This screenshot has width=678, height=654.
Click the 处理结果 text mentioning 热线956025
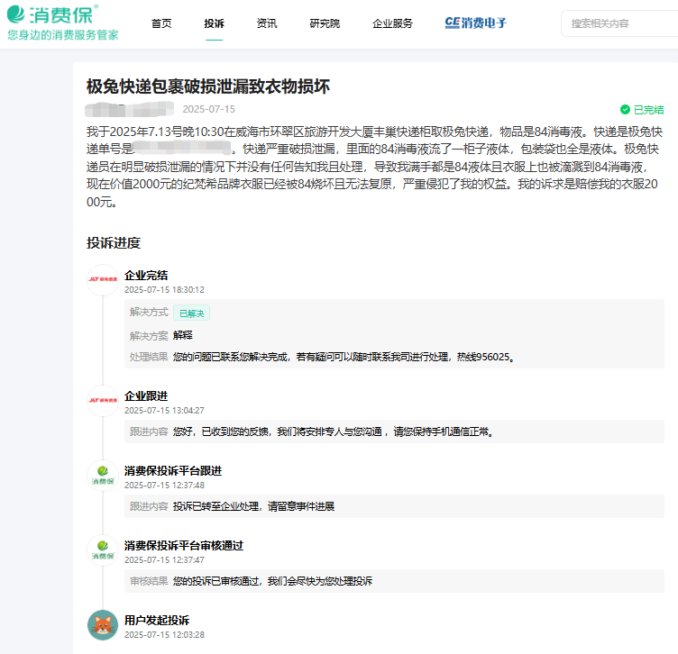pyautogui.click(x=344, y=357)
